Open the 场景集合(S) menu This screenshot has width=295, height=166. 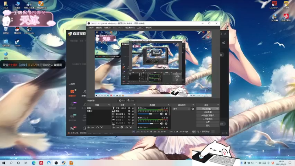point(130,28)
